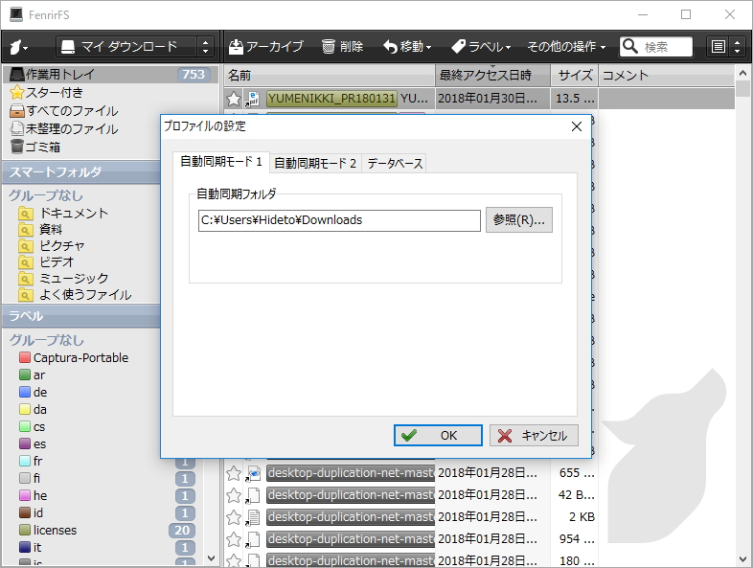This screenshot has height=568, width=753.
Task: Switch to 自動同期モード 2 tab
Action: pos(315,163)
